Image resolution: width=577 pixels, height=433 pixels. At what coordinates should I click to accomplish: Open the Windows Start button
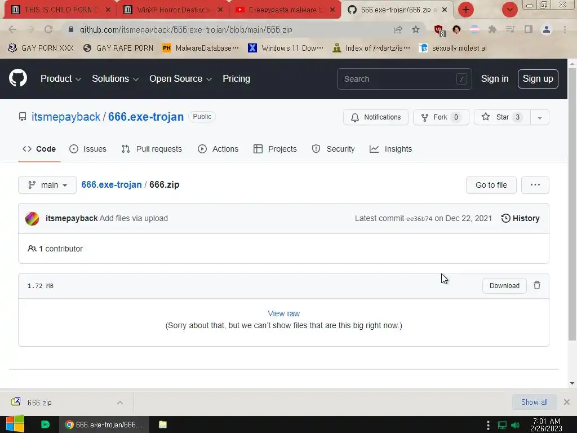click(15, 424)
